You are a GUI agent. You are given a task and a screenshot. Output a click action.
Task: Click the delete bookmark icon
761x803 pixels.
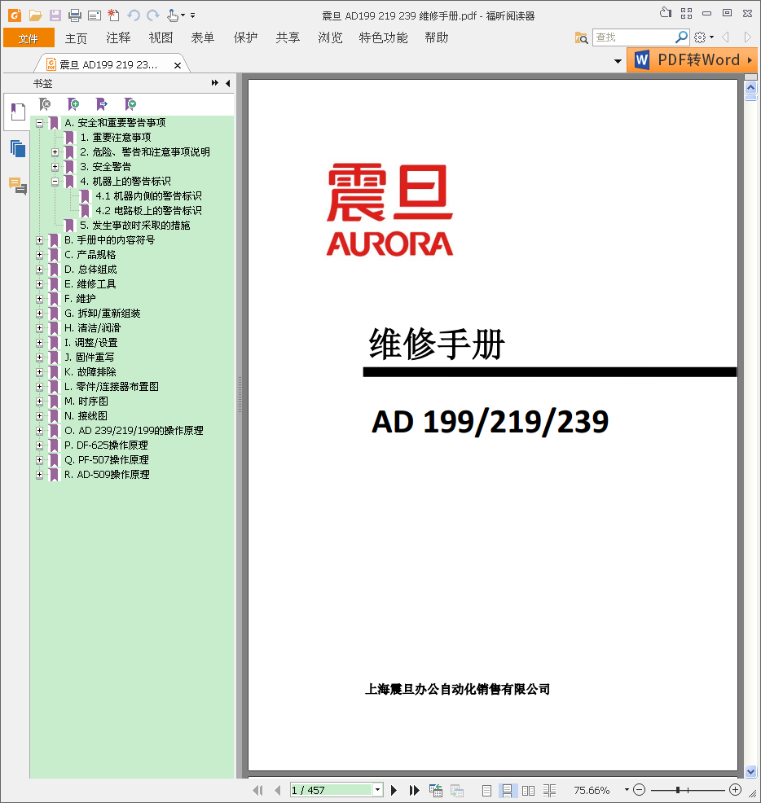point(45,104)
